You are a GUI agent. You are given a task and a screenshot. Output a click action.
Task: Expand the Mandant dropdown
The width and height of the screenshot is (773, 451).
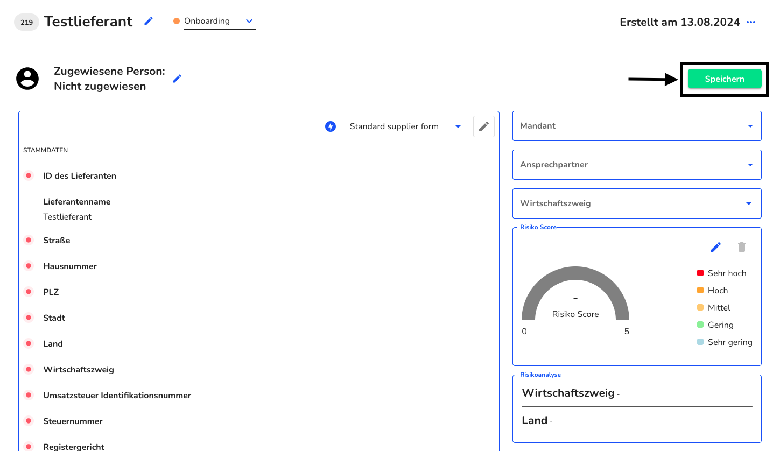637,126
